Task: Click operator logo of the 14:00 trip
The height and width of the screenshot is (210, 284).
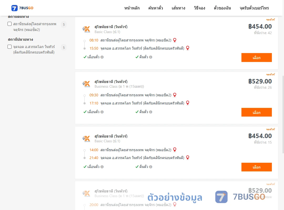Action: 86,139
